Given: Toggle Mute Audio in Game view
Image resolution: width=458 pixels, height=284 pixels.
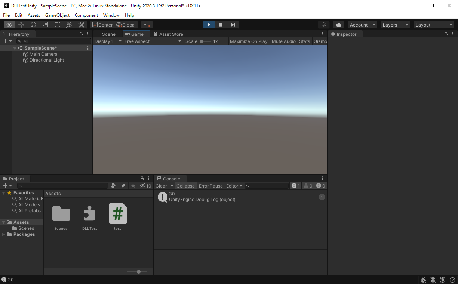Looking at the screenshot, I should coord(284,41).
